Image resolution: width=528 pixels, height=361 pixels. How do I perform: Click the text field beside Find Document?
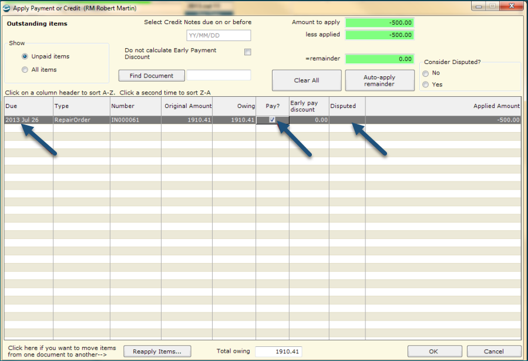[218, 75]
